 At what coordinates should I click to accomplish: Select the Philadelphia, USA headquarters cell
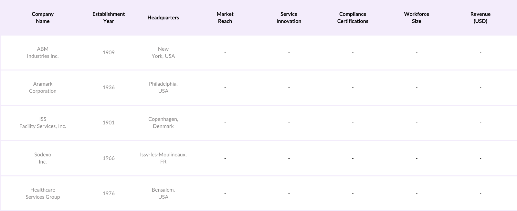tap(163, 87)
